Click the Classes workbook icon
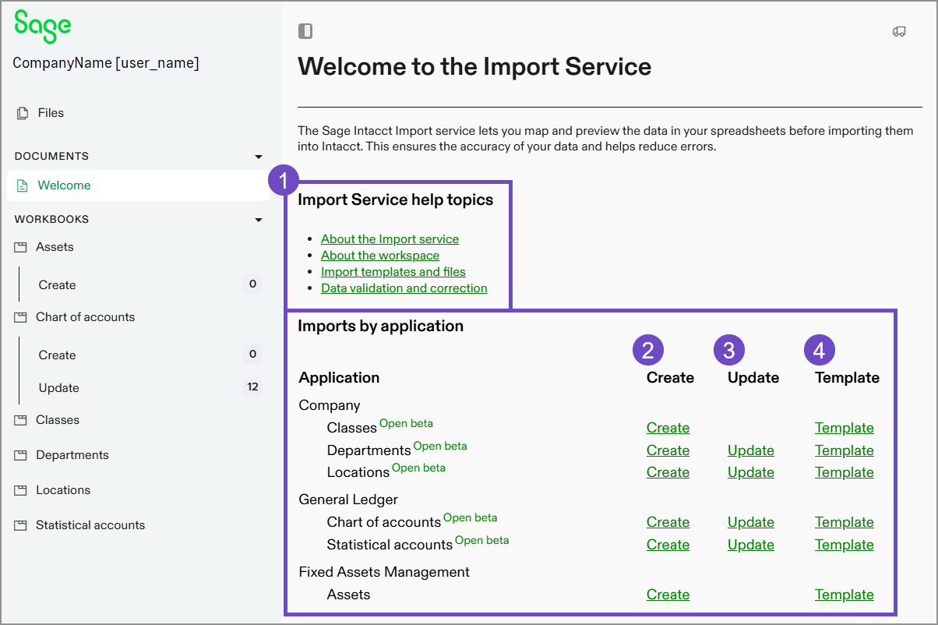Viewport: 938px width, 625px height. 21,420
